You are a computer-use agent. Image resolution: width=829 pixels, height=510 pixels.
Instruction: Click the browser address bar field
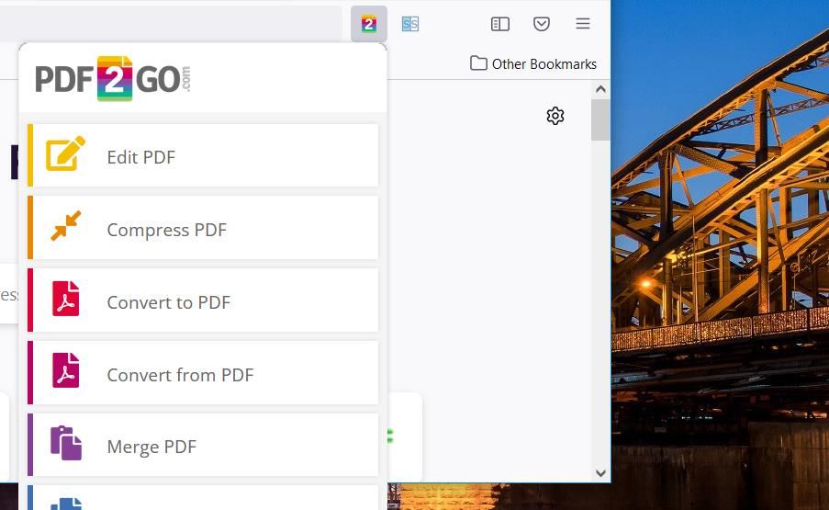(x=171, y=24)
